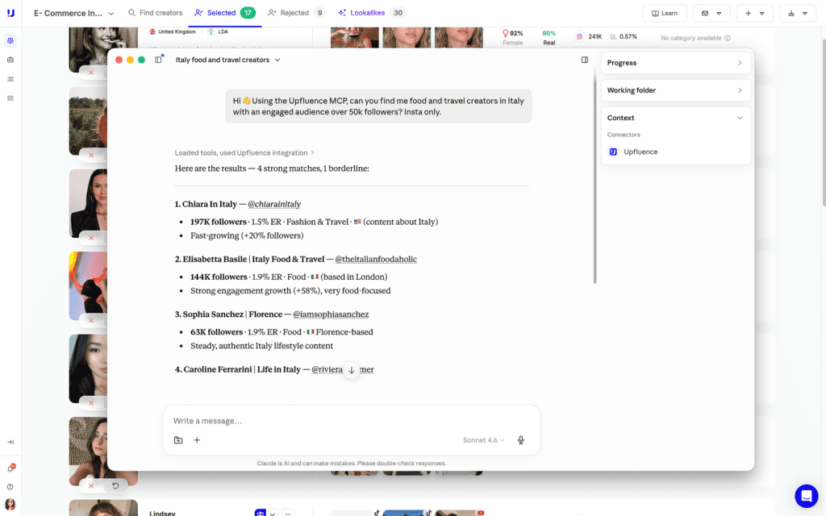The image size is (826, 516).
Task: Click the 90% Real statistic
Action: pos(549,37)
